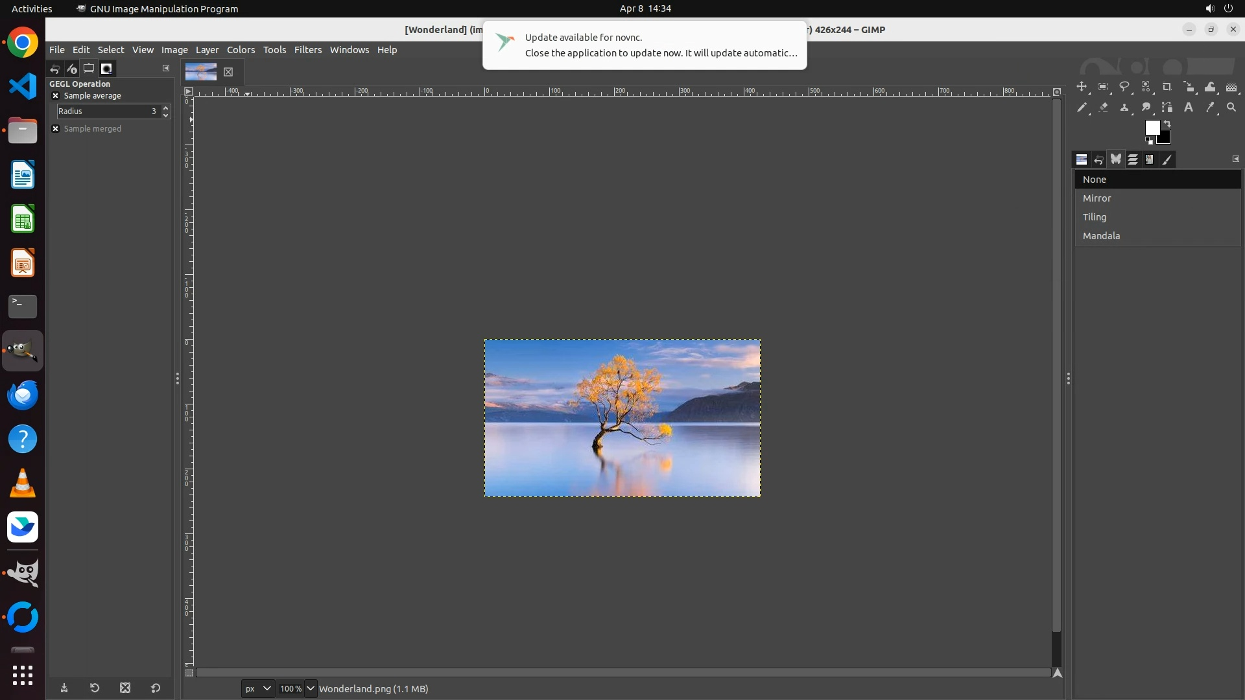Open the zoom percentage dropdown
Screen dimensions: 1245x700
311,688
